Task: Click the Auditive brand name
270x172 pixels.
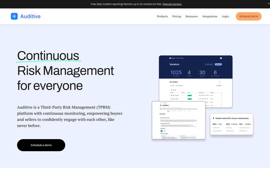Action: (30, 16)
